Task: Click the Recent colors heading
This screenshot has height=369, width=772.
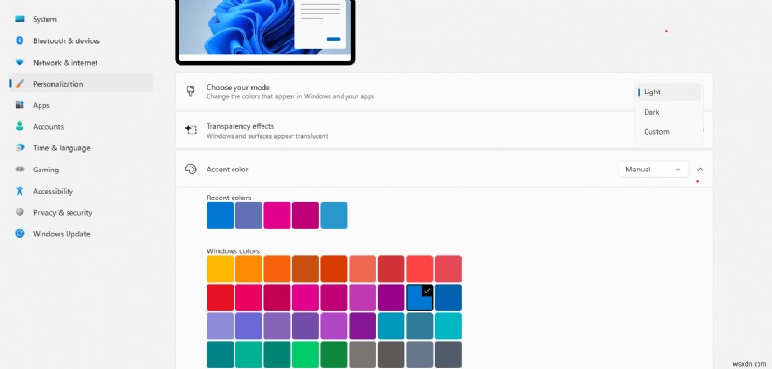Action: point(229,198)
